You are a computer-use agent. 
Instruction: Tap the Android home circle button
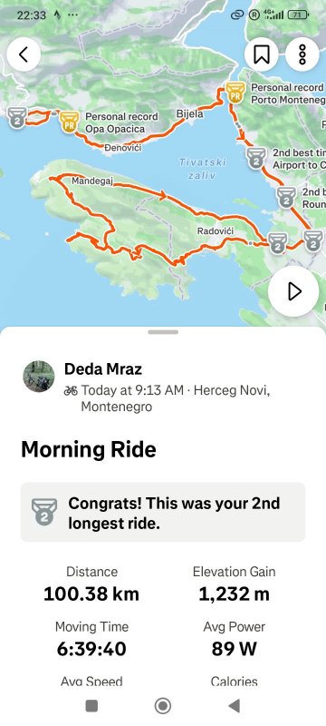[162, 706]
